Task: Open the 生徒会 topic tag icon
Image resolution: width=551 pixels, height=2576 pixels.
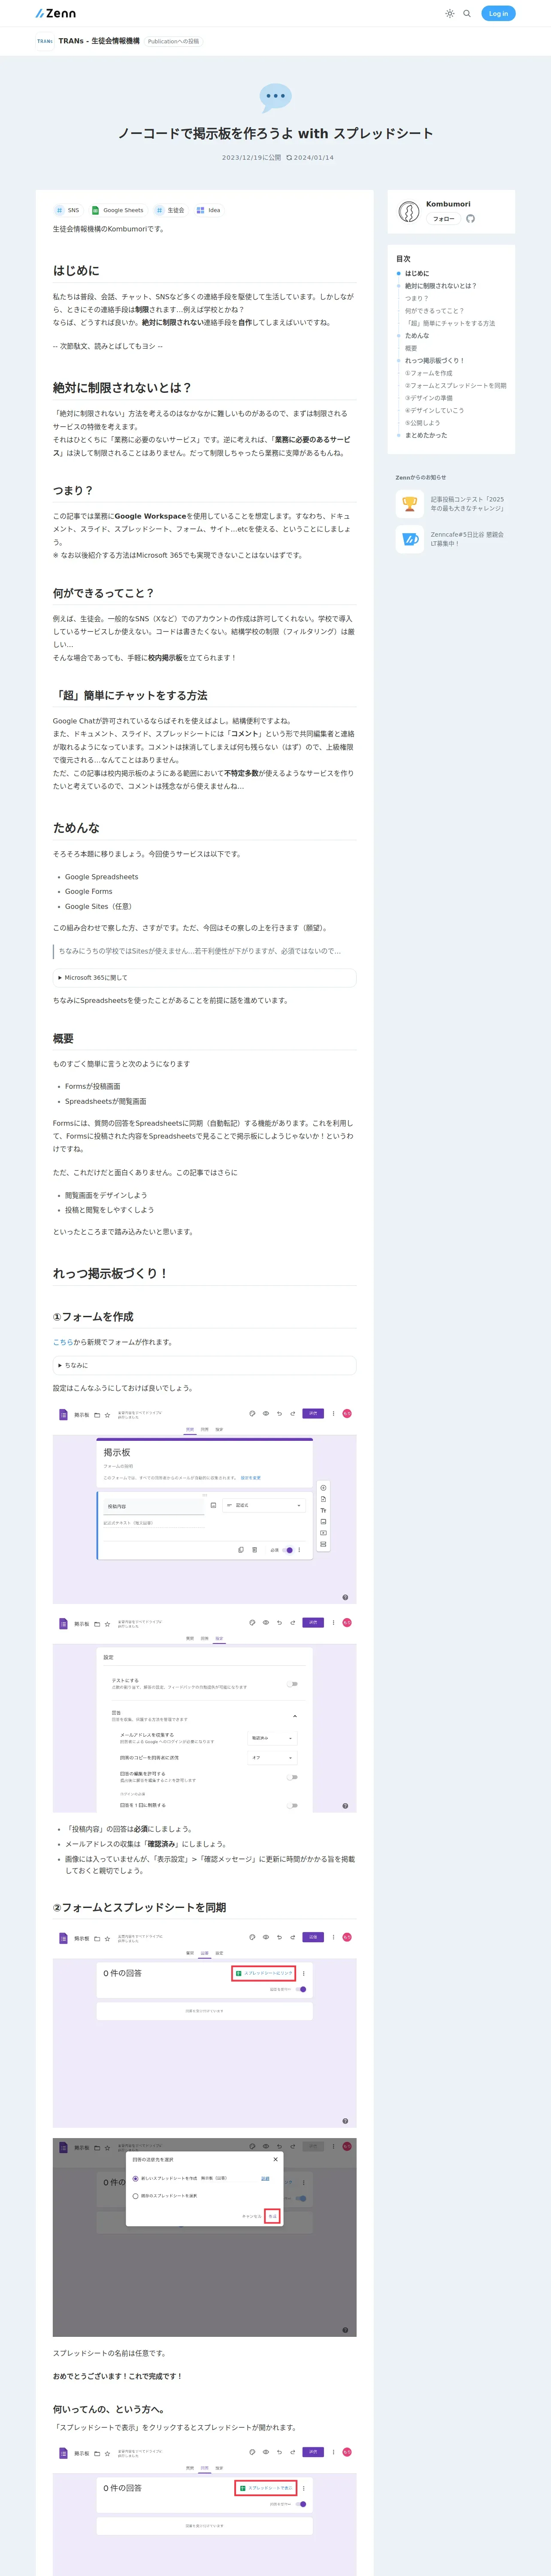Action: (159, 210)
